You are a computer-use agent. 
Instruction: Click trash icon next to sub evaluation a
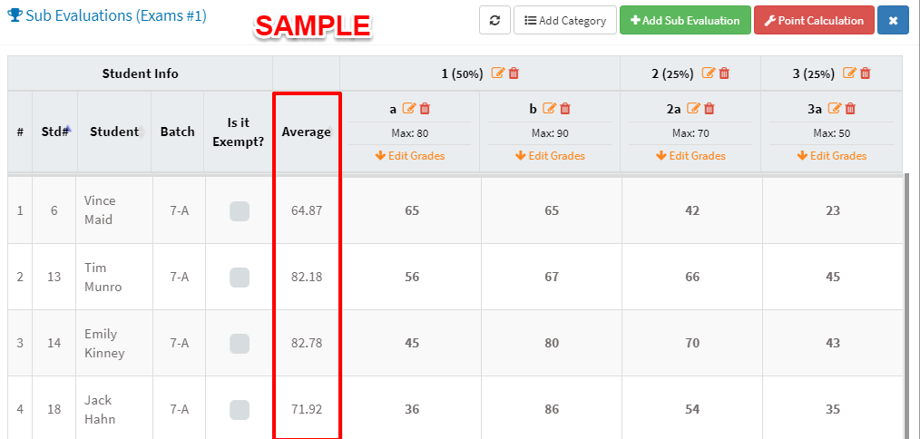[425, 109]
